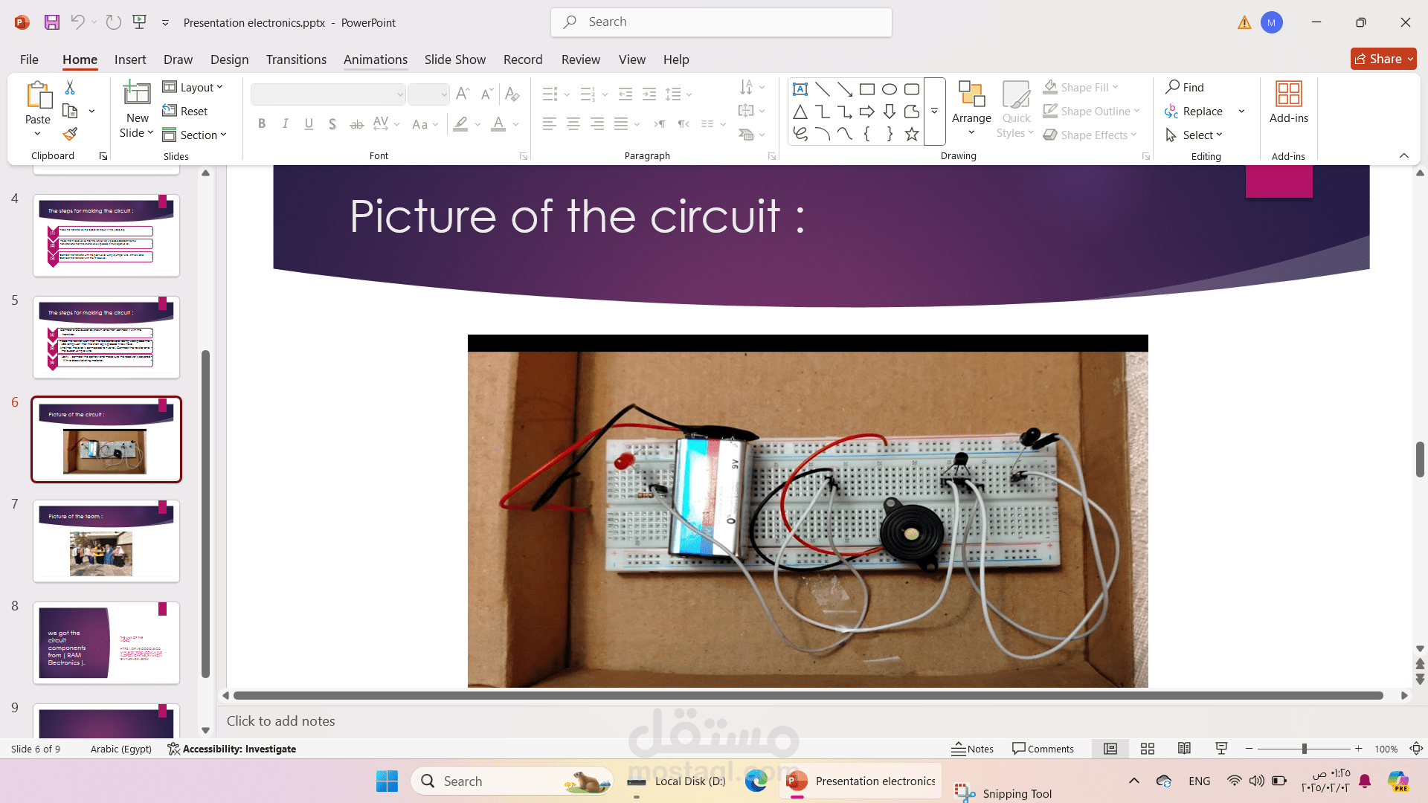Expand the Section dropdown
1428x803 pixels.
tap(195, 135)
